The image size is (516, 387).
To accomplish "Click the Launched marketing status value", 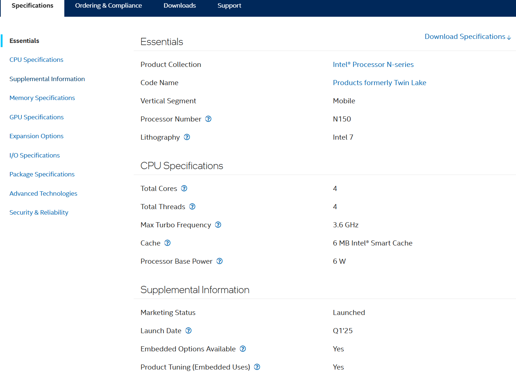I will [349, 312].
